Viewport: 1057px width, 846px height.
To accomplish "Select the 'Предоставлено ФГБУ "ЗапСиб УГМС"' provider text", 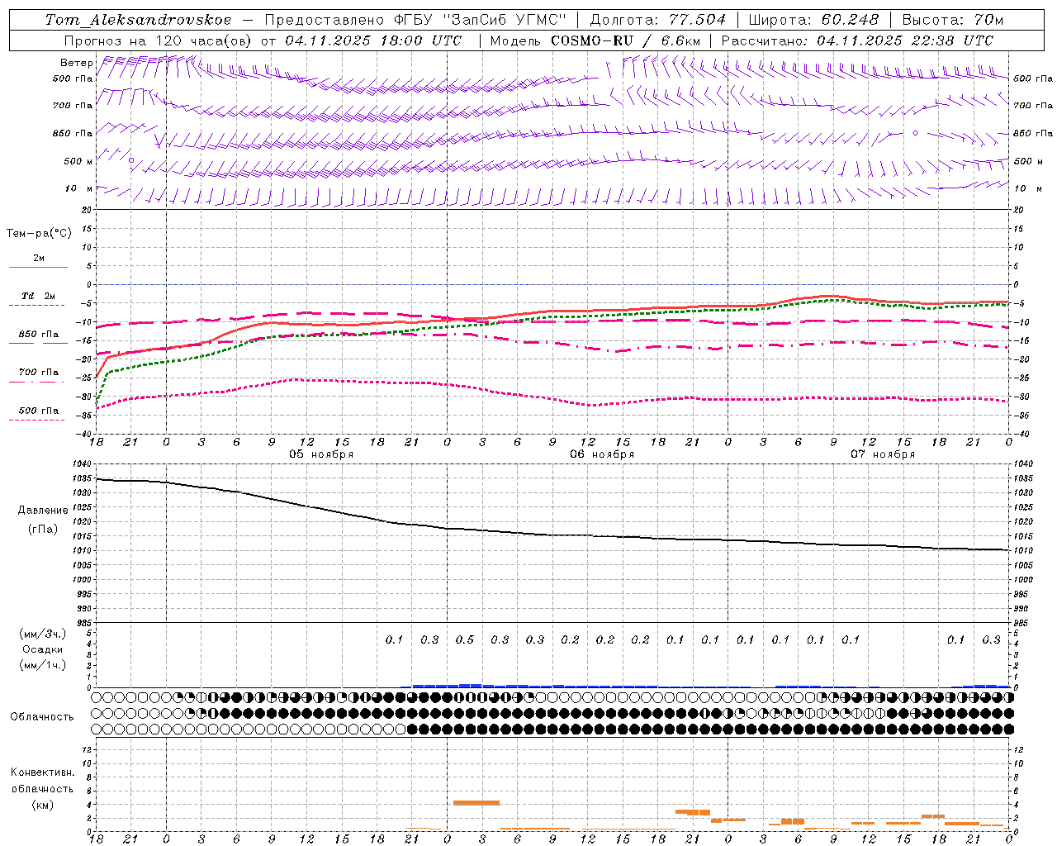I will pyautogui.click(x=415, y=20).
